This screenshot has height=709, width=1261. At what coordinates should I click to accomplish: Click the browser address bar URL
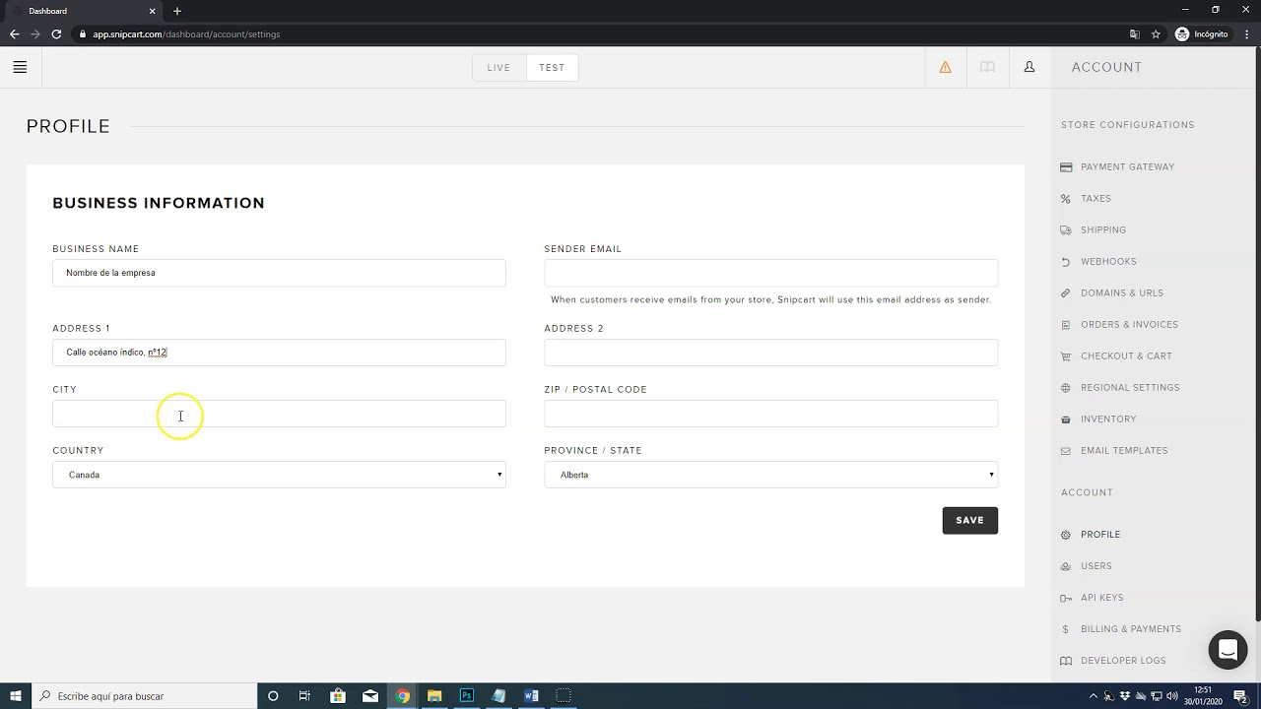point(186,34)
